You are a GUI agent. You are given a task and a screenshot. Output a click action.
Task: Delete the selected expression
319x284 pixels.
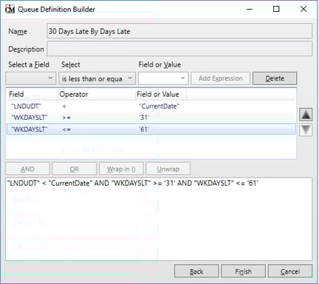click(x=275, y=78)
